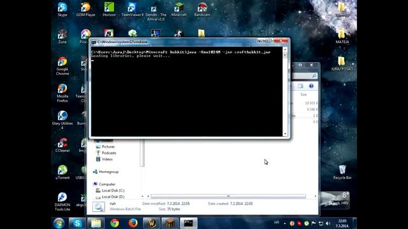Open the cmd window system menu icon
Viewport: 408px width, 229px height.
(94, 42)
